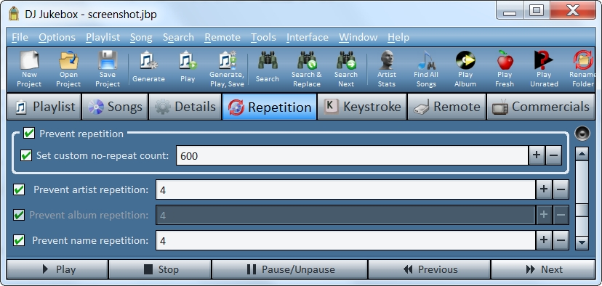Click the Previous track button
The image size is (602, 286).
point(429,269)
